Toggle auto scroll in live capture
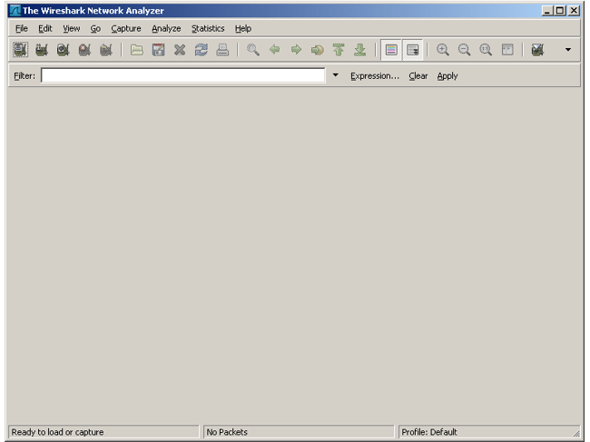The width and height of the screenshot is (590, 442). [413, 50]
